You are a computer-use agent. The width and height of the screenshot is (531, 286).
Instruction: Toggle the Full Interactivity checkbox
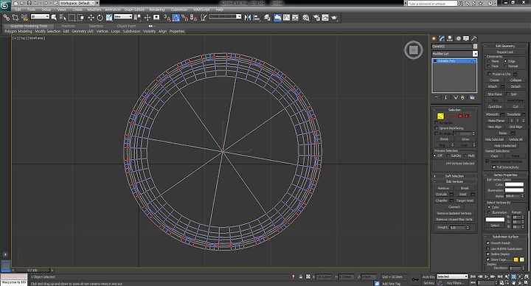click(x=493, y=167)
